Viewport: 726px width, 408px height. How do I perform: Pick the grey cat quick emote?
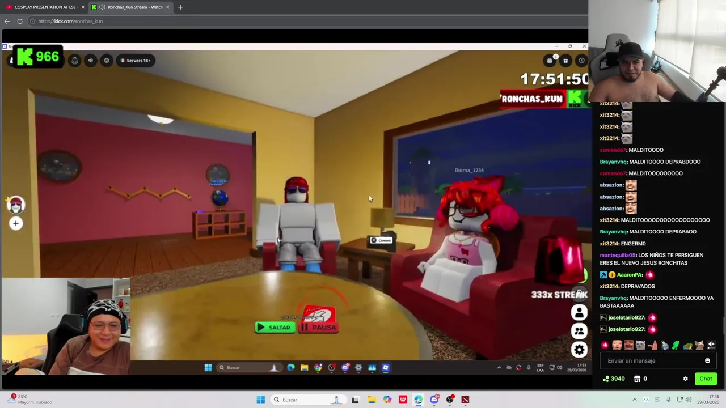[640, 345]
